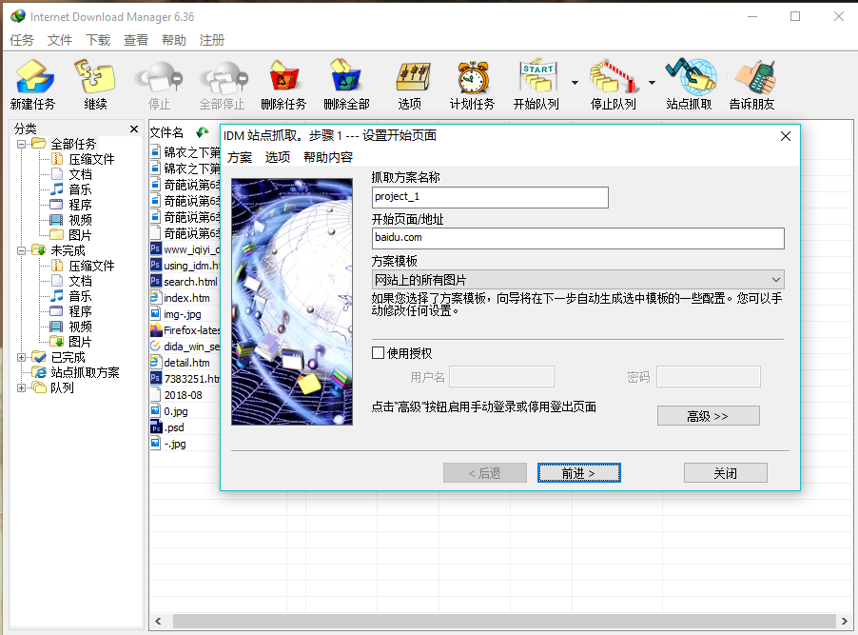
Task: Click the 删除全部 toolbar icon
Action: tap(346, 84)
